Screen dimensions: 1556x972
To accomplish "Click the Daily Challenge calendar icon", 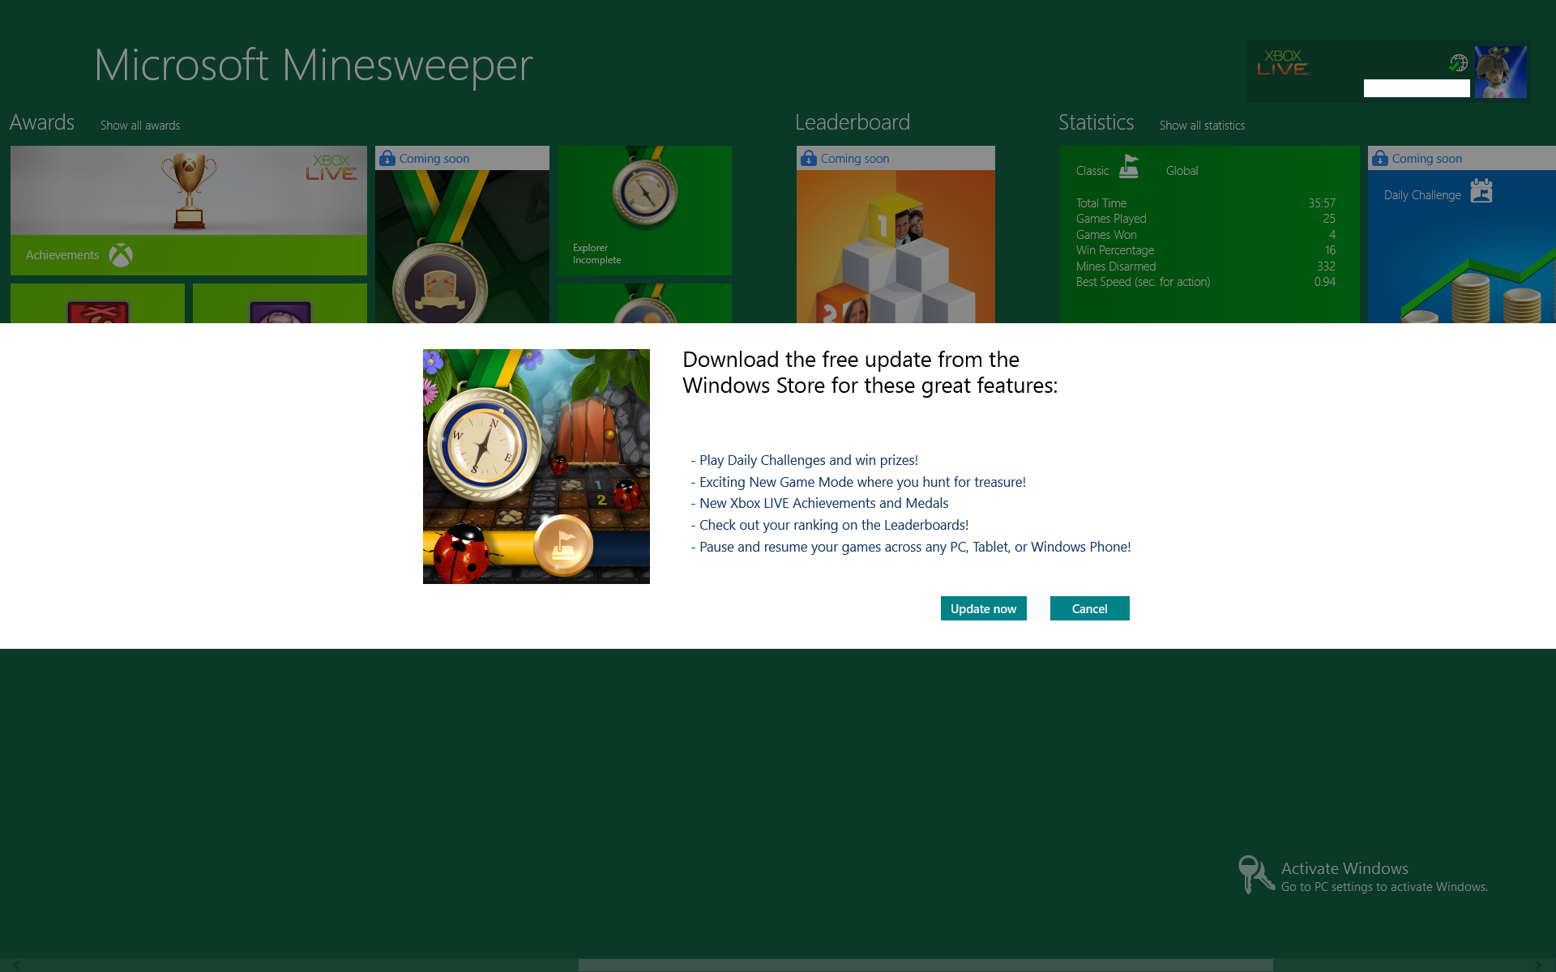I will (x=1481, y=190).
